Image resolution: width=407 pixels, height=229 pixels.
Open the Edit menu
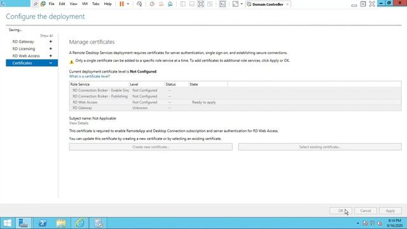point(62,4)
